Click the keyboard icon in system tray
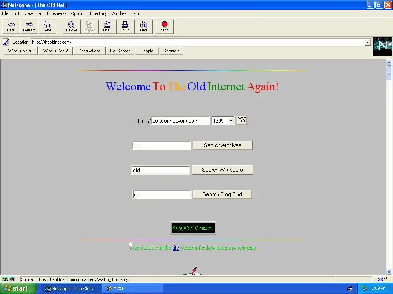The image size is (393, 294). tap(350, 289)
